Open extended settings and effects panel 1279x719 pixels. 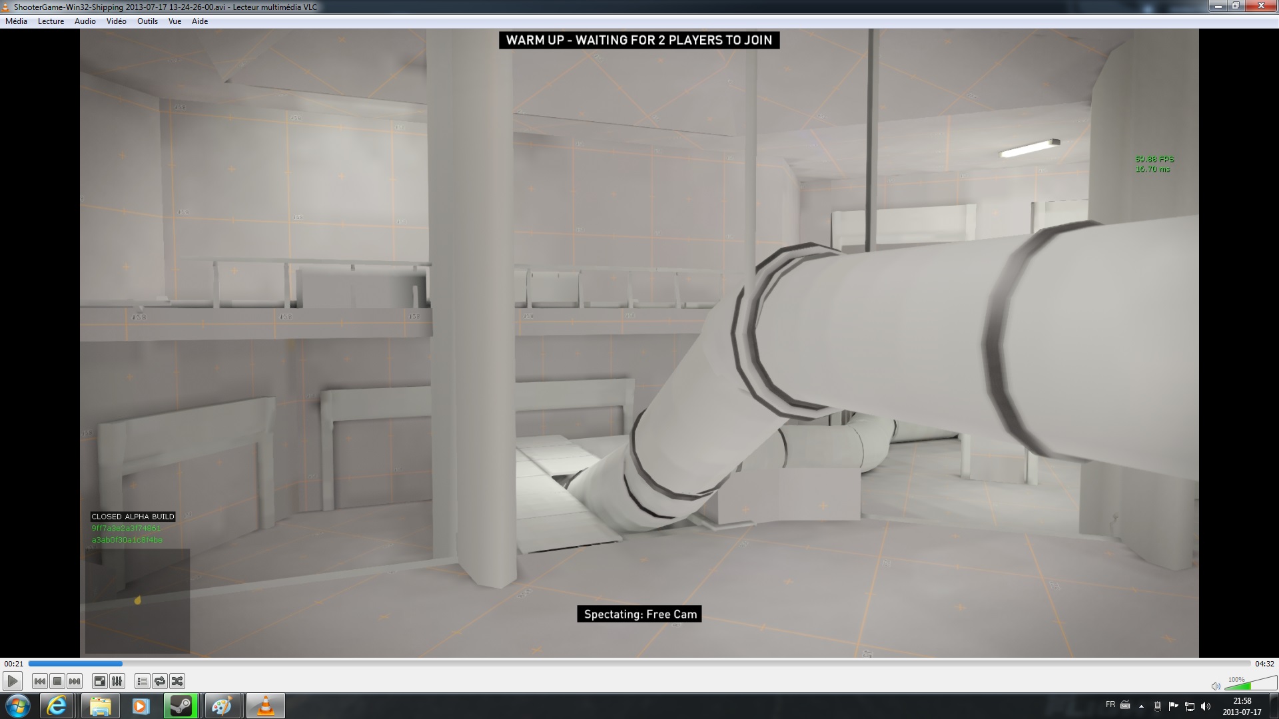pyautogui.click(x=117, y=681)
